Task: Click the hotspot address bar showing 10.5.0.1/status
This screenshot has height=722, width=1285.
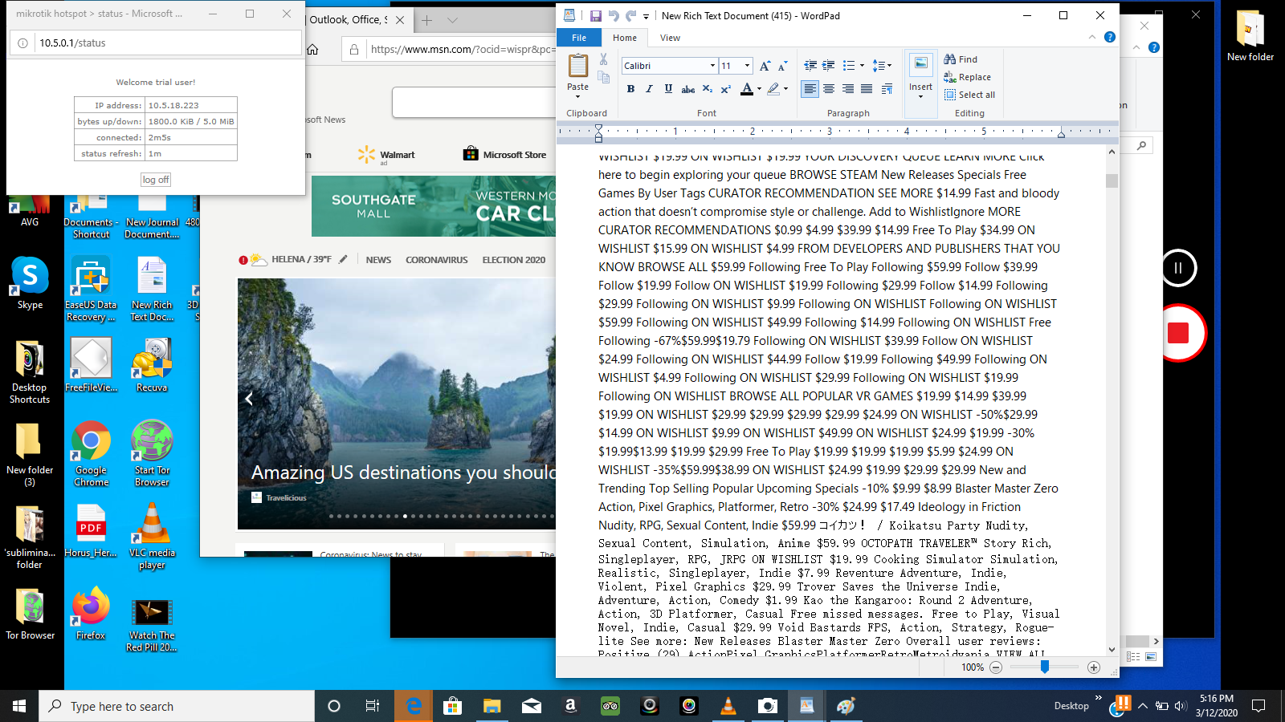Action: 156,43
